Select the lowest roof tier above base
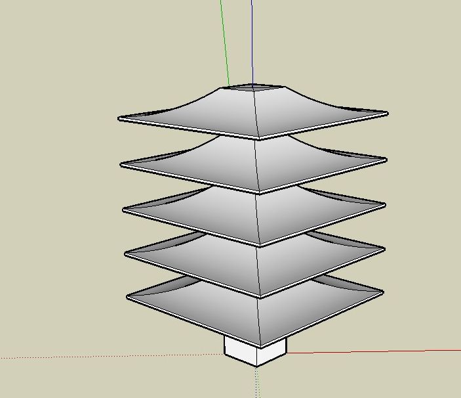This screenshot has height=398, width=461. click(255, 313)
